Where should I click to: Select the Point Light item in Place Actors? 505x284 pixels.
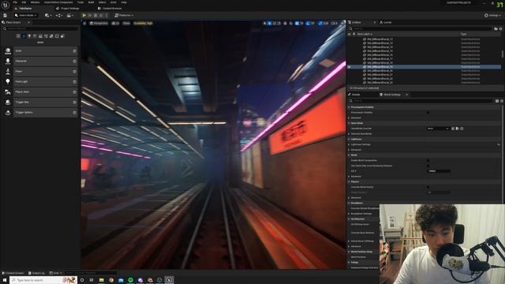click(x=46, y=82)
